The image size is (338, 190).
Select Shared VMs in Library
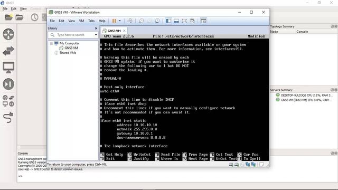tap(68, 53)
